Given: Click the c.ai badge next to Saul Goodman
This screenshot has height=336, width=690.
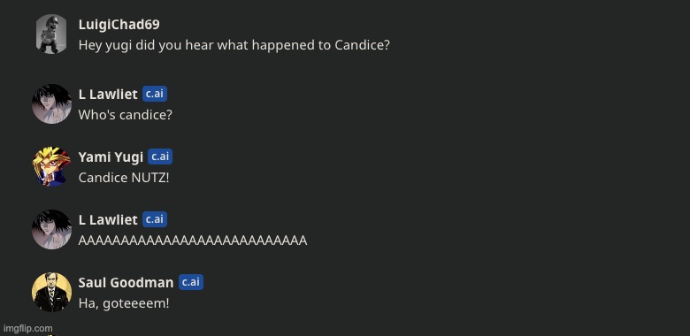Looking at the screenshot, I should [x=191, y=282].
